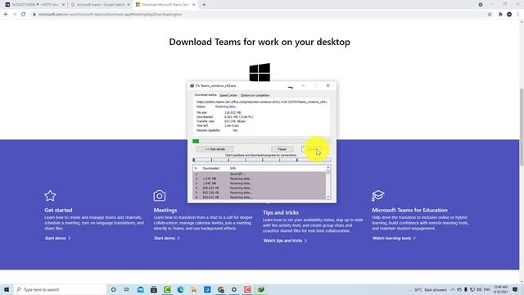Click the Downloaded column header
Image resolution: width=524 pixels, height=295 pixels.
tap(211, 168)
